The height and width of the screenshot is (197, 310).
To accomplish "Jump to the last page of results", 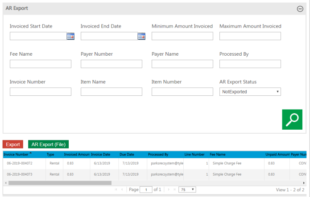I will click(174, 190).
